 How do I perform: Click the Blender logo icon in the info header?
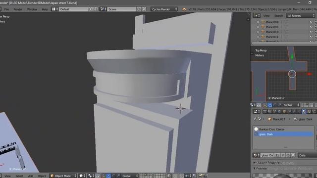tap(184, 9)
